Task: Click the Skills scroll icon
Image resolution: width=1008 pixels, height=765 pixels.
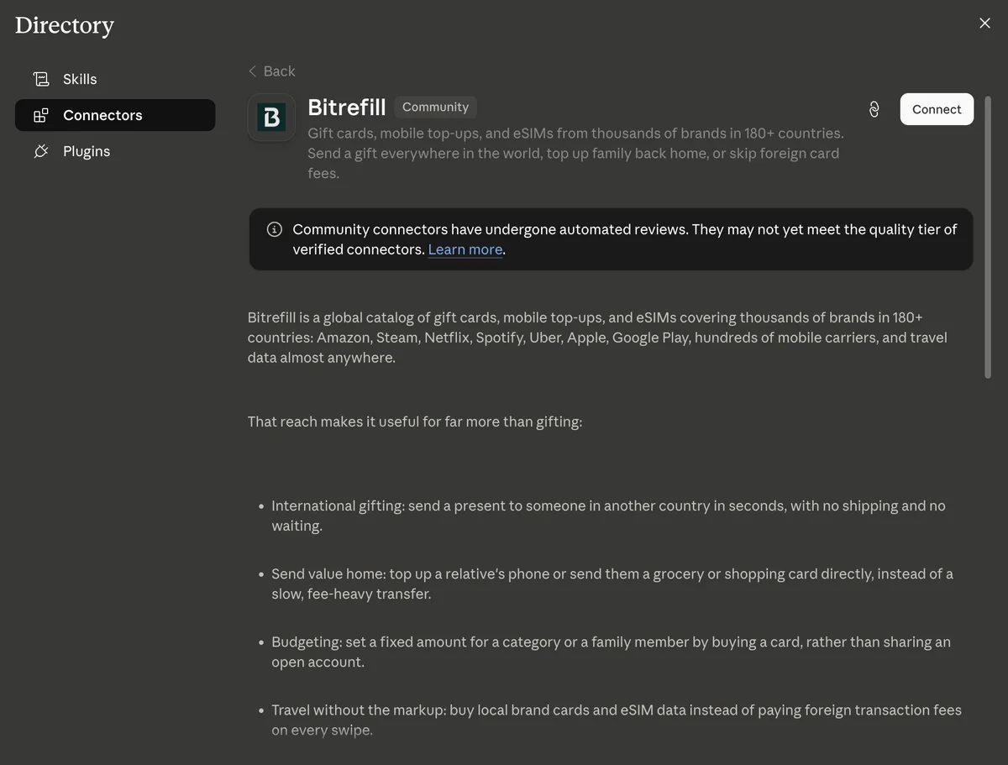Action: click(x=40, y=79)
